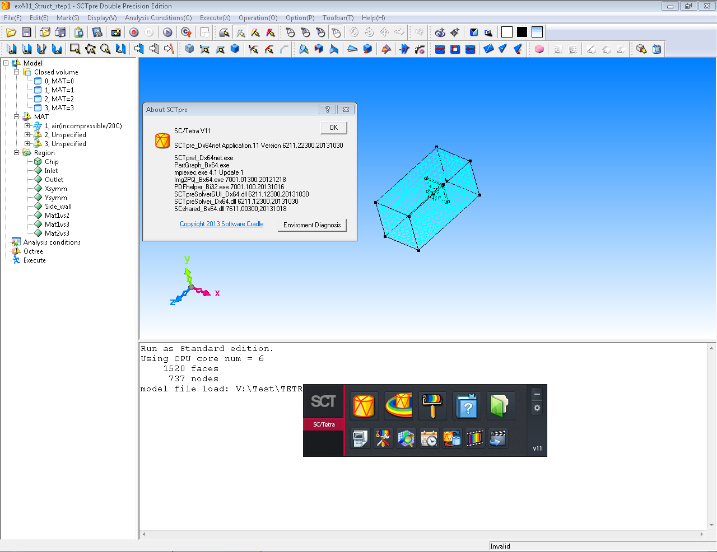Expand the 2, Unspecified material node
Viewport: 717px width, 552px height.
click(x=27, y=135)
